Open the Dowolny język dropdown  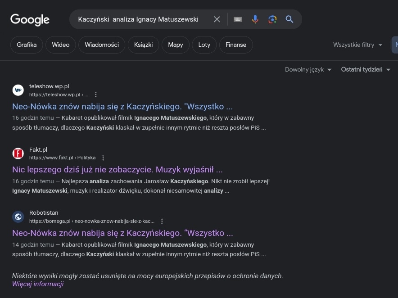pyautogui.click(x=308, y=70)
